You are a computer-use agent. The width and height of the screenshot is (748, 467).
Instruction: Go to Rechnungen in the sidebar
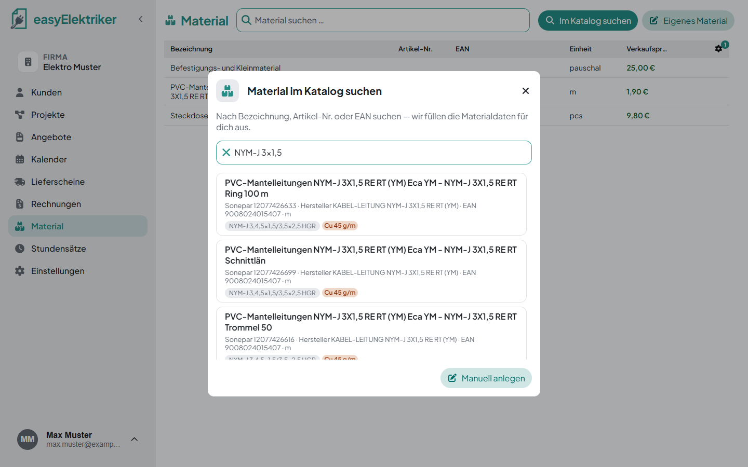pyautogui.click(x=78, y=204)
